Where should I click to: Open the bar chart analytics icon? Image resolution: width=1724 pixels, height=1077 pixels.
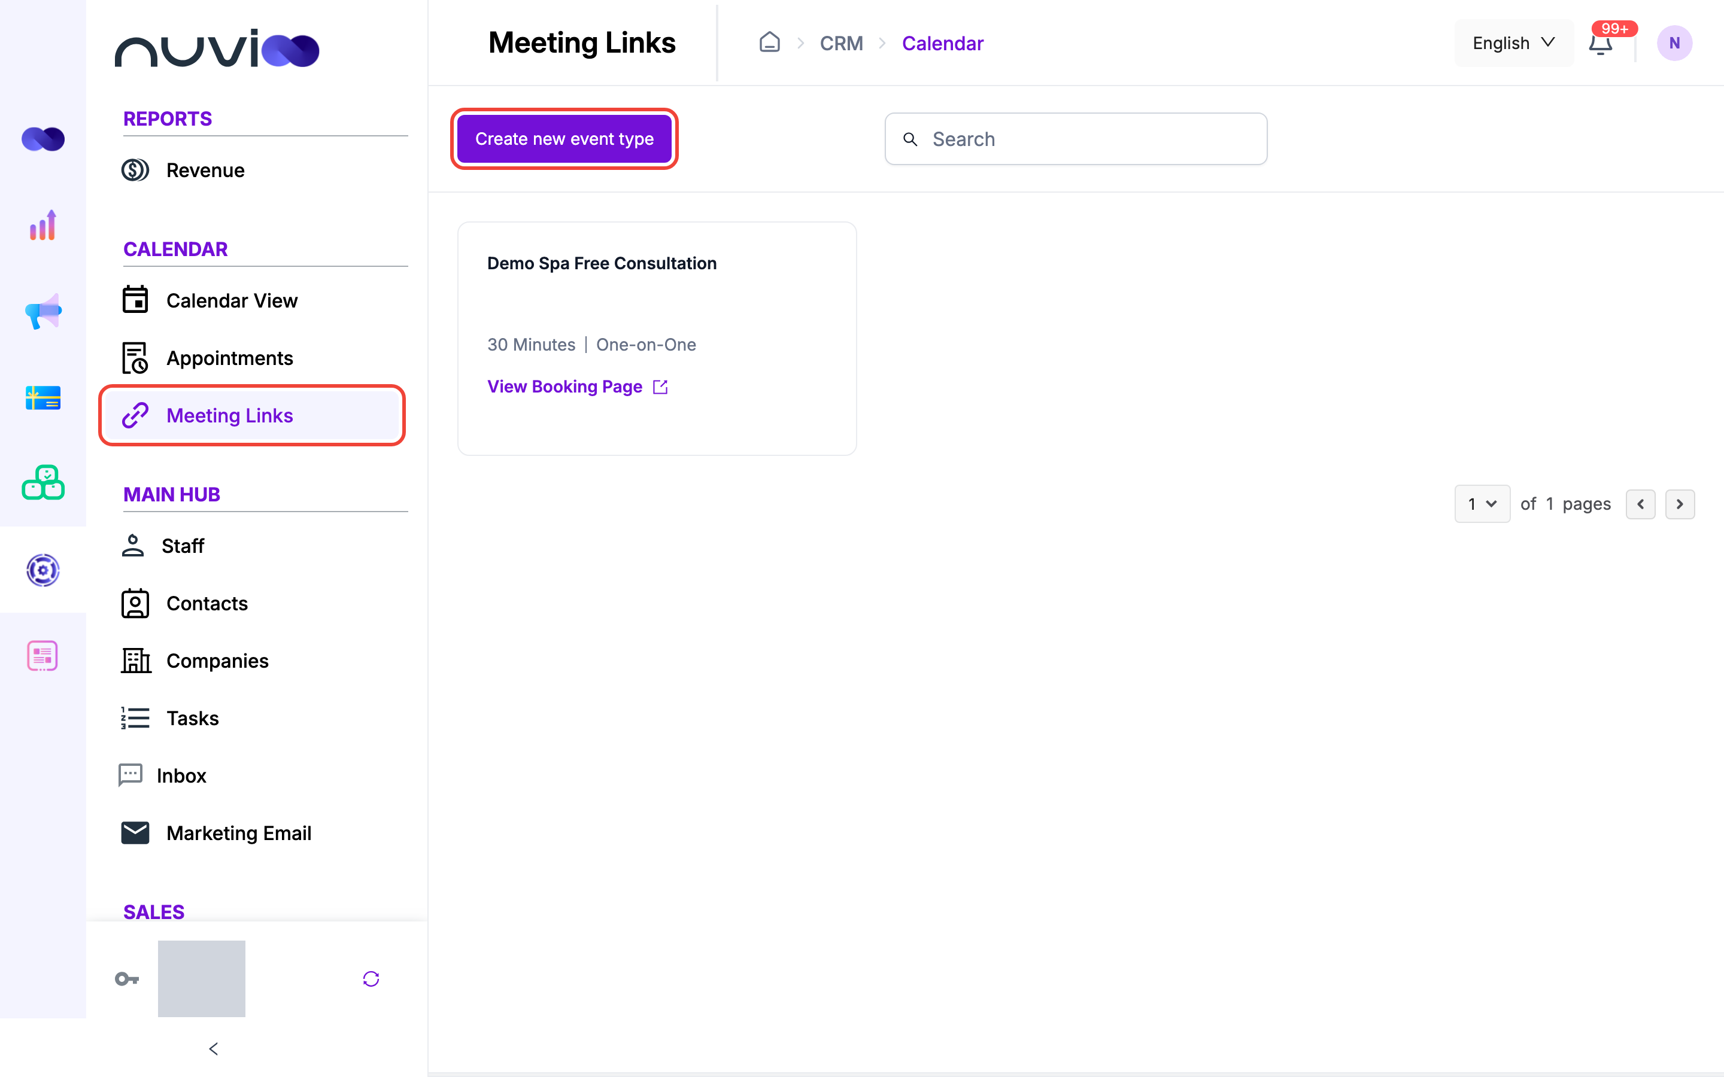click(x=43, y=225)
